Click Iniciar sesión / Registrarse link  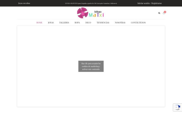coord(149,3)
